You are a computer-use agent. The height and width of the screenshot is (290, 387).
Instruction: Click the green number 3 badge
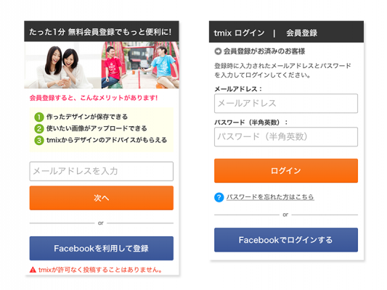tap(39, 140)
